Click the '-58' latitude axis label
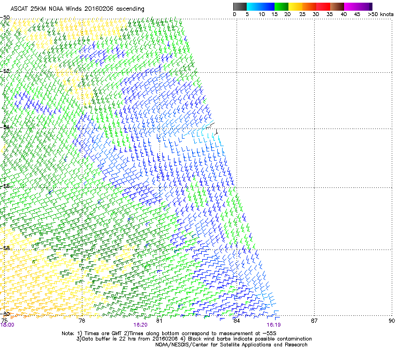396x348 pixels. click(5, 248)
